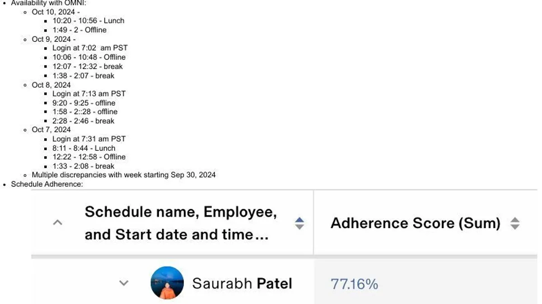
Task: Click the Saurabh Patel name label
Action: (x=243, y=283)
